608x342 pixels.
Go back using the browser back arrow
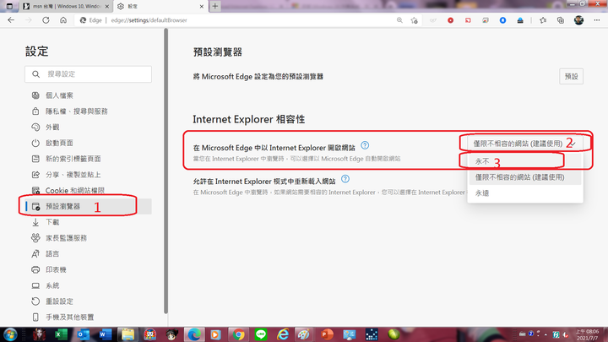11,20
